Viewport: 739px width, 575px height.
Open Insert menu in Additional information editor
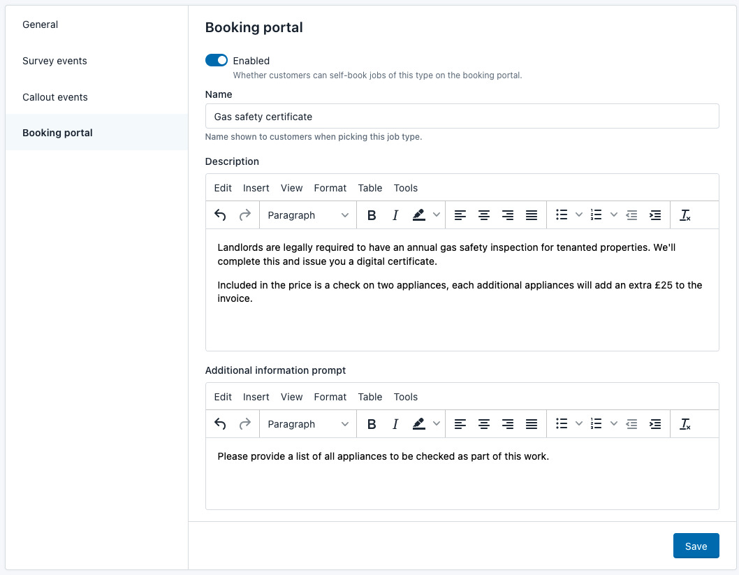pos(256,397)
